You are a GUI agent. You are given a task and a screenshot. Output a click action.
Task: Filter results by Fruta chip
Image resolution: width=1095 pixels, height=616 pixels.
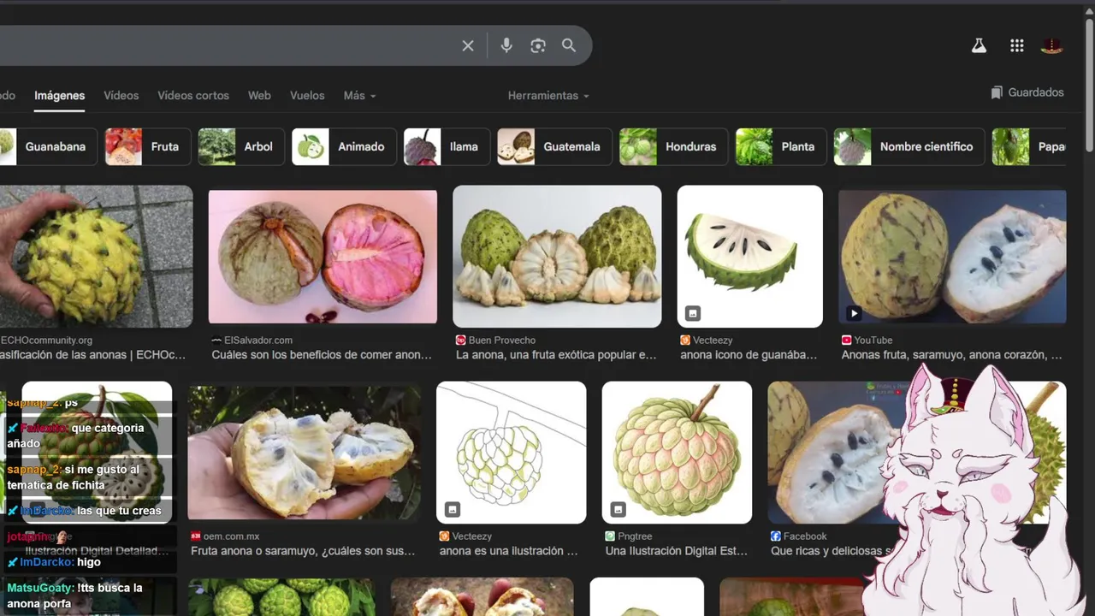pyautogui.click(x=147, y=146)
